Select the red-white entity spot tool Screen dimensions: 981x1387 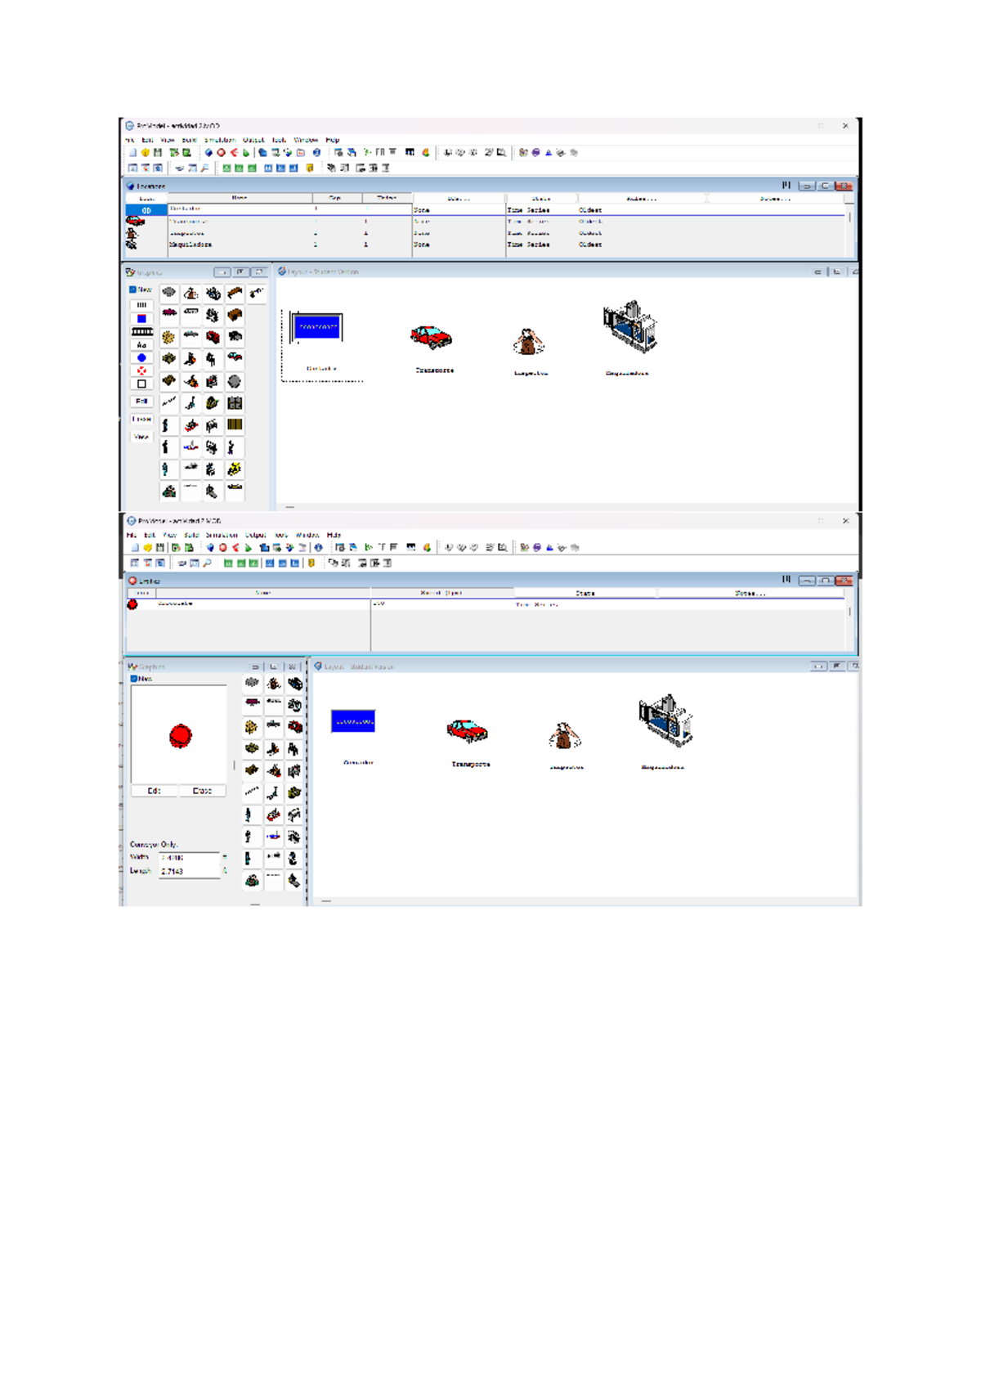pyautogui.click(x=141, y=370)
